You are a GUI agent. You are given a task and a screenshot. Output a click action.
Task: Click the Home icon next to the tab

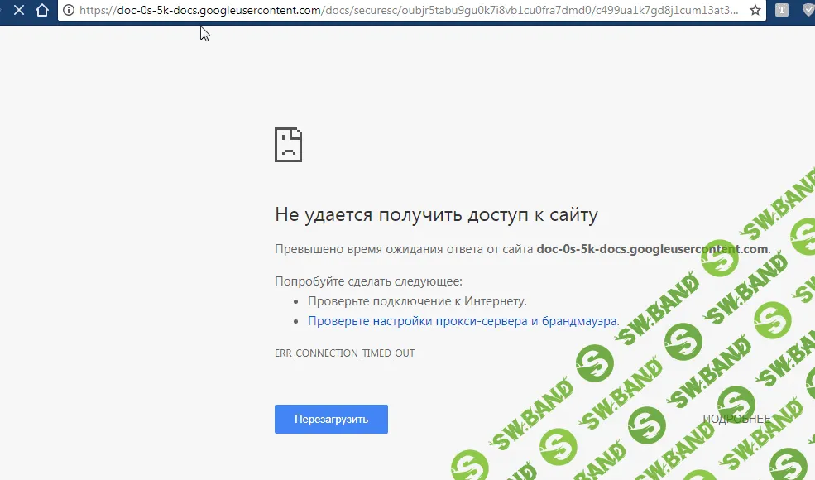pyautogui.click(x=42, y=12)
